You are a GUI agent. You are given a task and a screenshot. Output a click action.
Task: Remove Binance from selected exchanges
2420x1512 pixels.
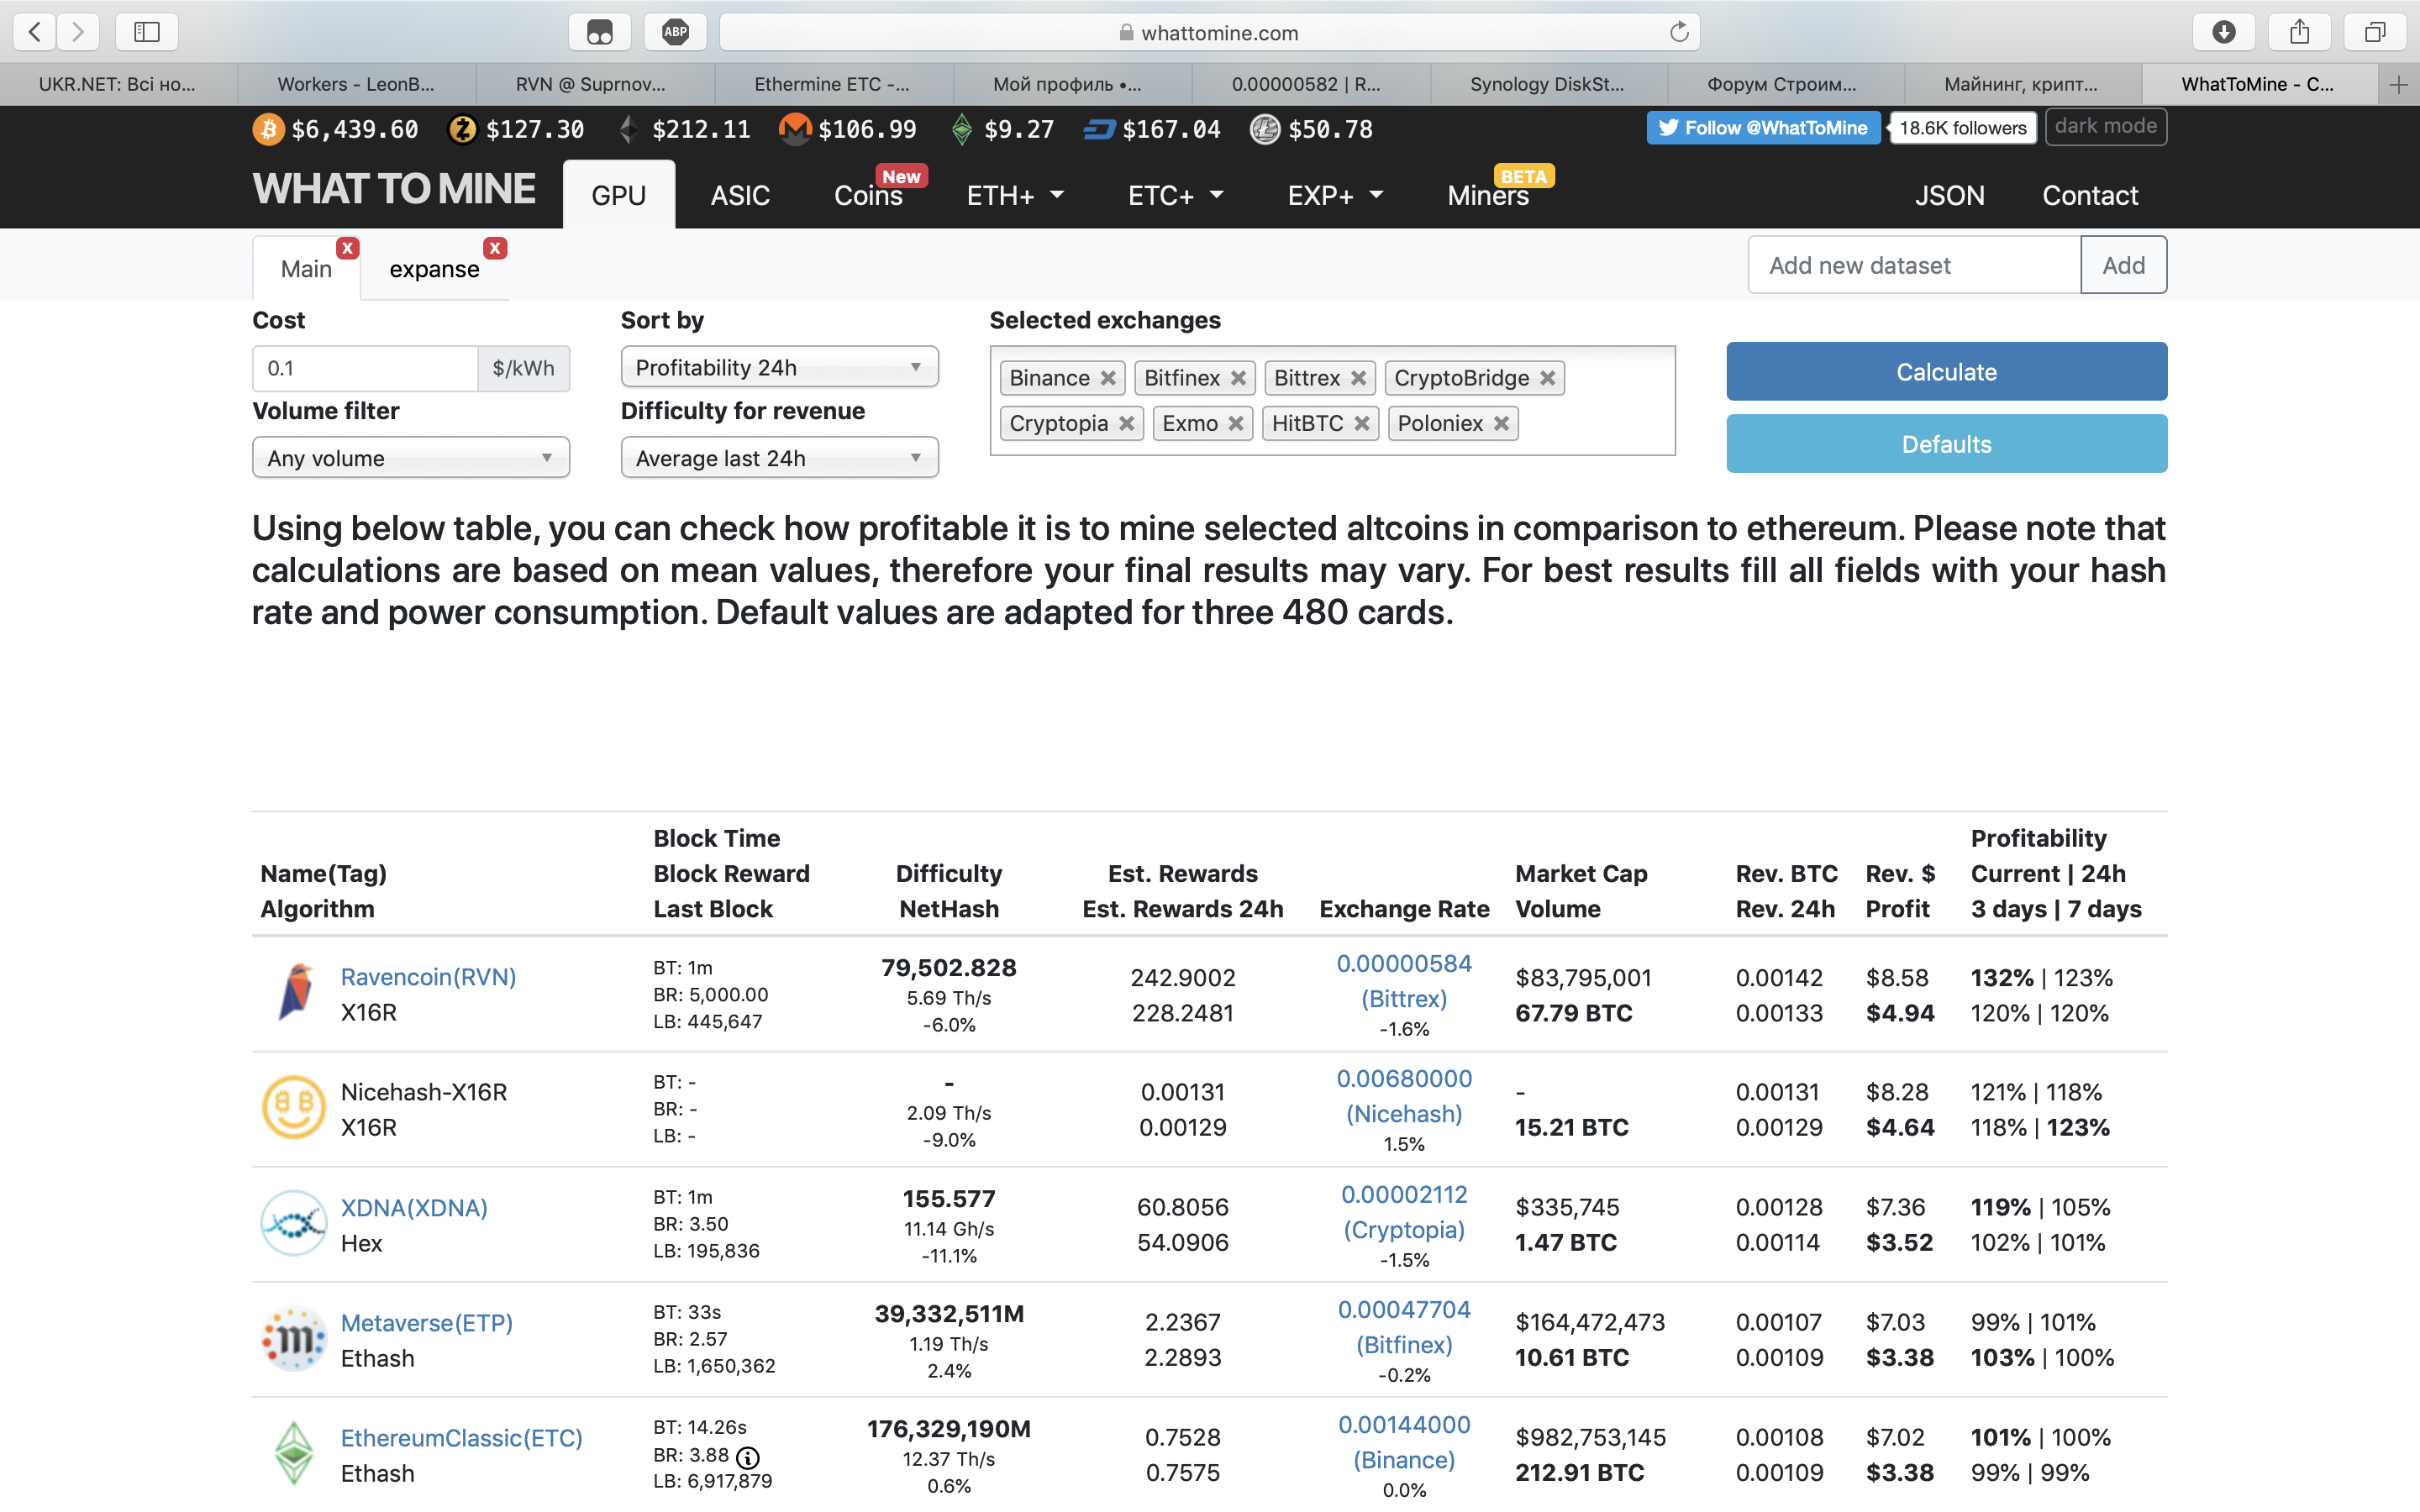pyautogui.click(x=1108, y=378)
